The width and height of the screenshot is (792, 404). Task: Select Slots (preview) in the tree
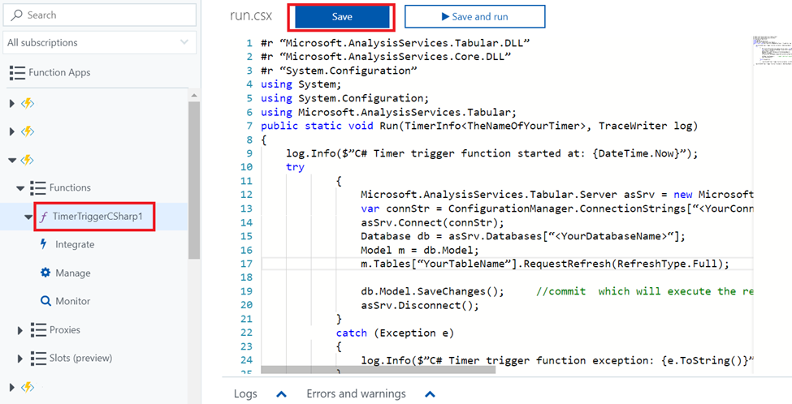point(80,358)
